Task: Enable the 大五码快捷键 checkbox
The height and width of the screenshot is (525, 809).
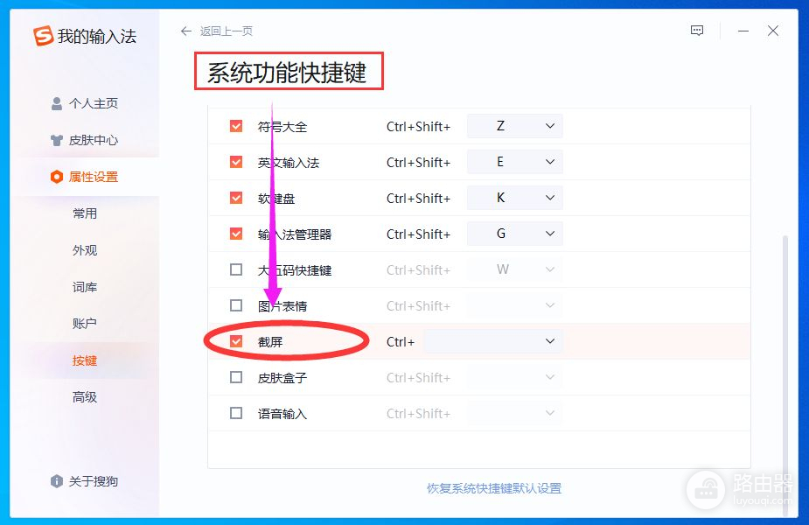Action: point(236,269)
